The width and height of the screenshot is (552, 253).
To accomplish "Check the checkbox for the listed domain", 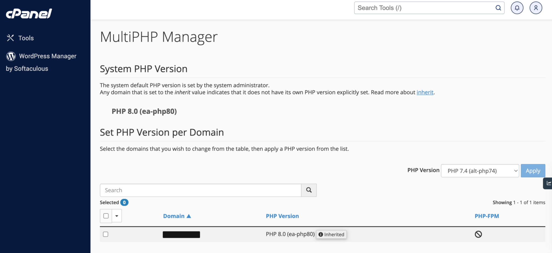I will coord(106,234).
